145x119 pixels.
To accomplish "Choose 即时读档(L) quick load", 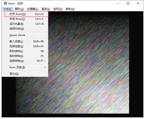I will [26, 51].
